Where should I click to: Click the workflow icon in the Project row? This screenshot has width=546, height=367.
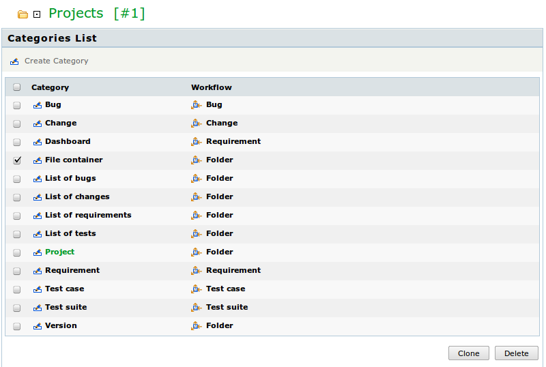(197, 252)
